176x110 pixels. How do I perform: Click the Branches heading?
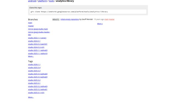tap(33, 20)
